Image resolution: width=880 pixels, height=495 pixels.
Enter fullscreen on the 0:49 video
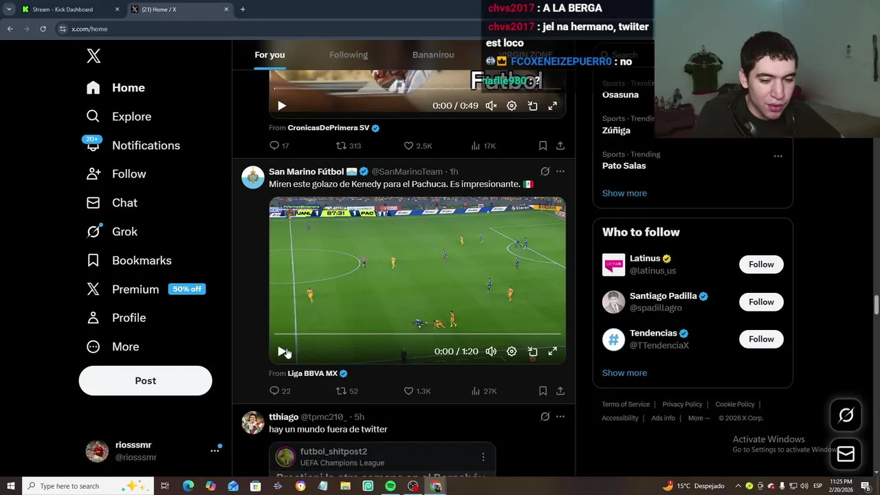(552, 106)
